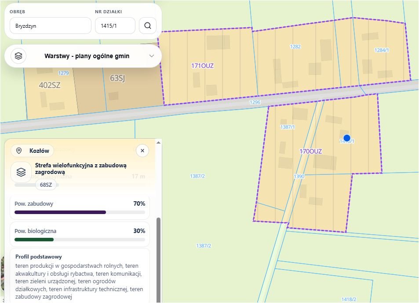The height and width of the screenshot is (303, 419).
Task: Click the Pow. zabudowy 70% progress bar
Action: tap(80, 212)
